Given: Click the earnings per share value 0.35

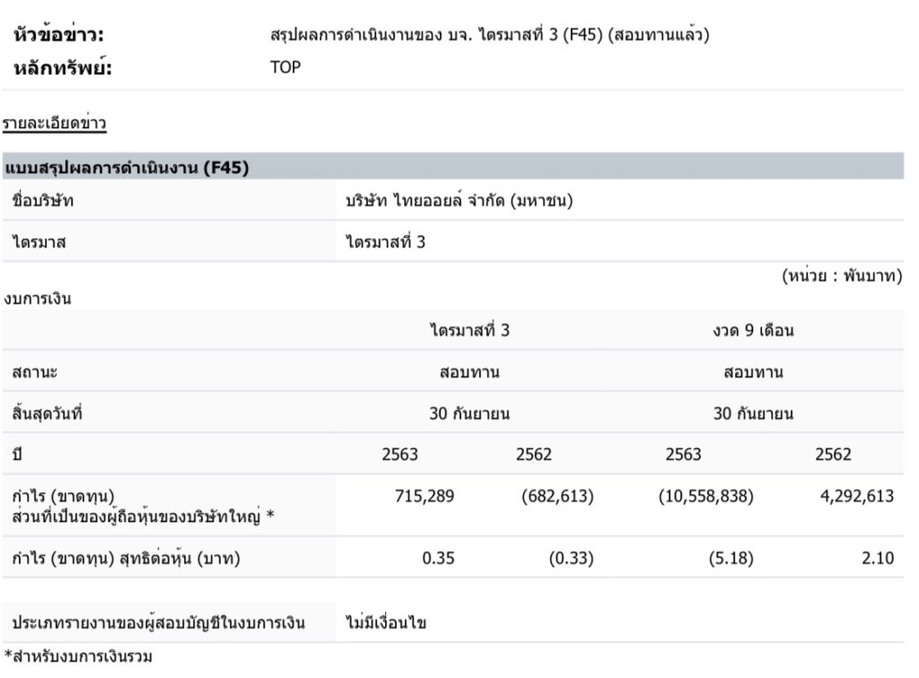Looking at the screenshot, I should click(439, 558).
